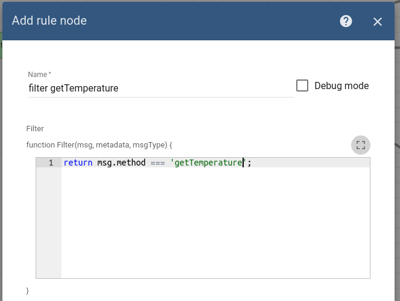Click the semicolon ending the code line
This screenshot has width=400, height=301.
click(249, 163)
